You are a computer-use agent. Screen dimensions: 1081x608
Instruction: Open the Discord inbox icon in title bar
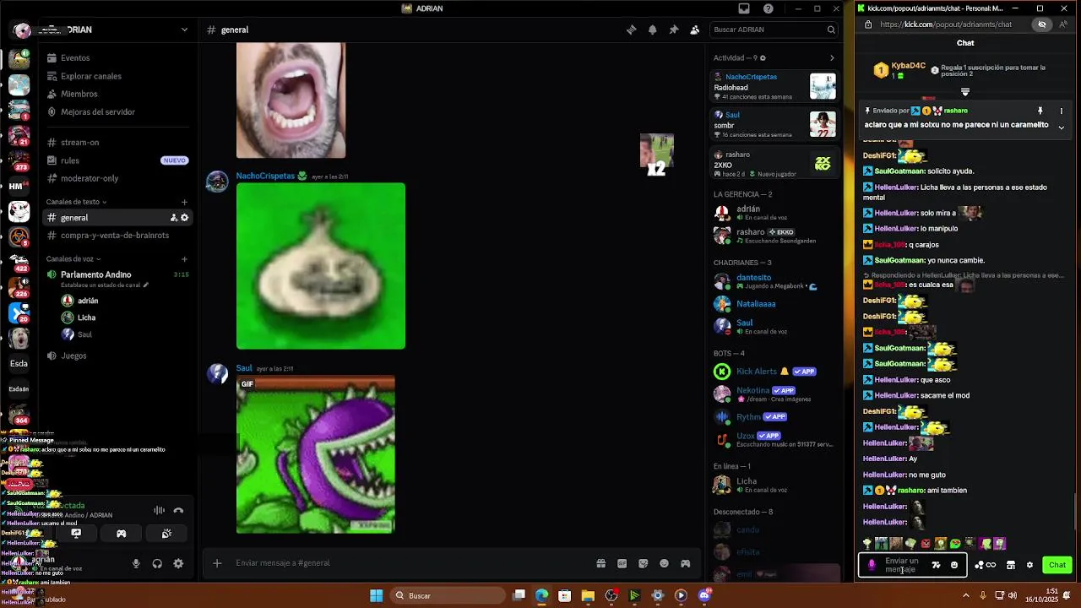(744, 8)
